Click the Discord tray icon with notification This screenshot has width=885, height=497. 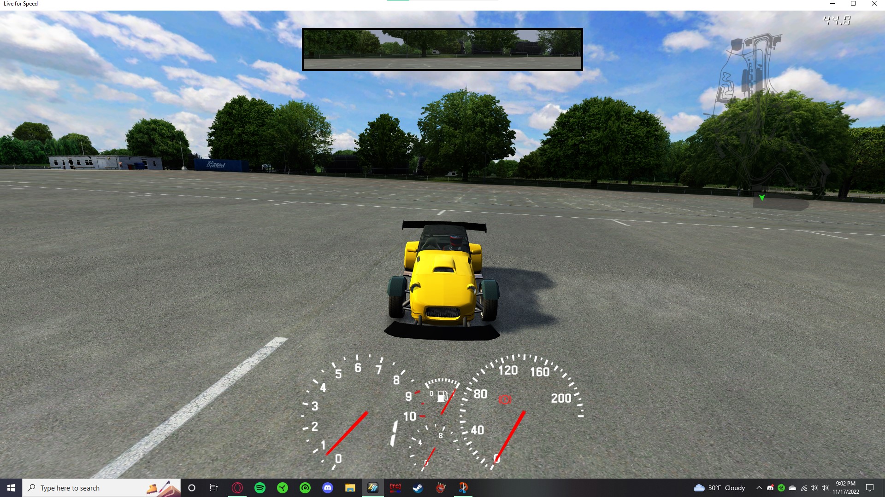click(x=770, y=488)
